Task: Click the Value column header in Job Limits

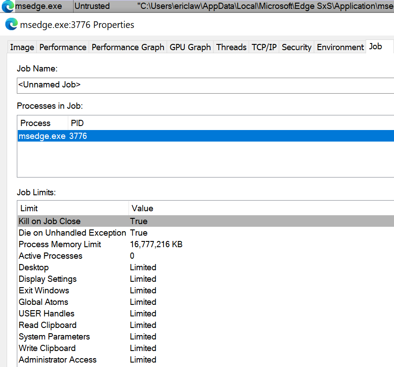Action: 142,208
